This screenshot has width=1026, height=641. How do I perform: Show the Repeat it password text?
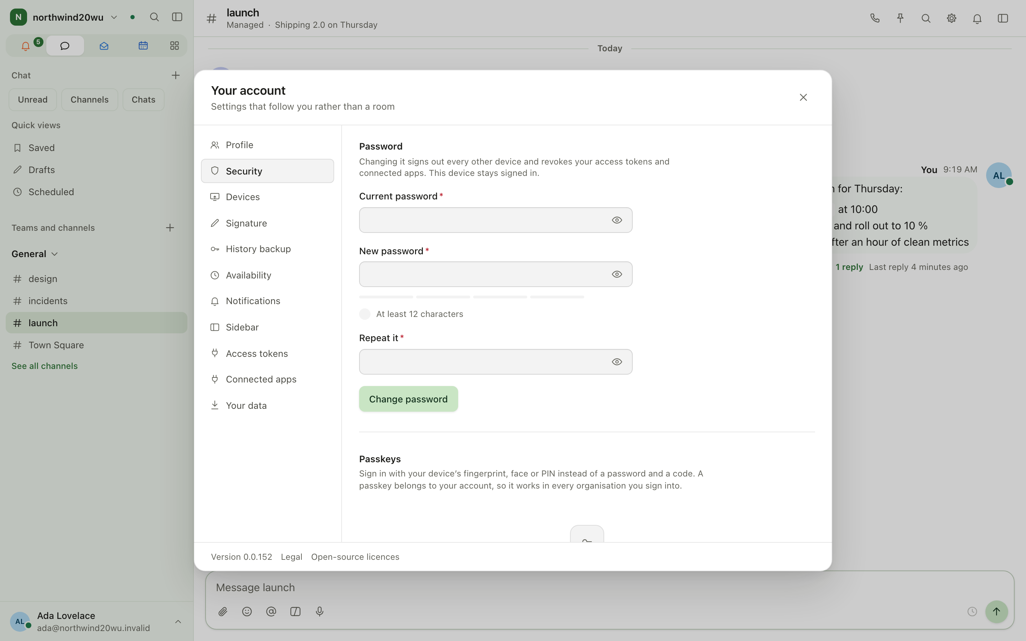pos(617,361)
